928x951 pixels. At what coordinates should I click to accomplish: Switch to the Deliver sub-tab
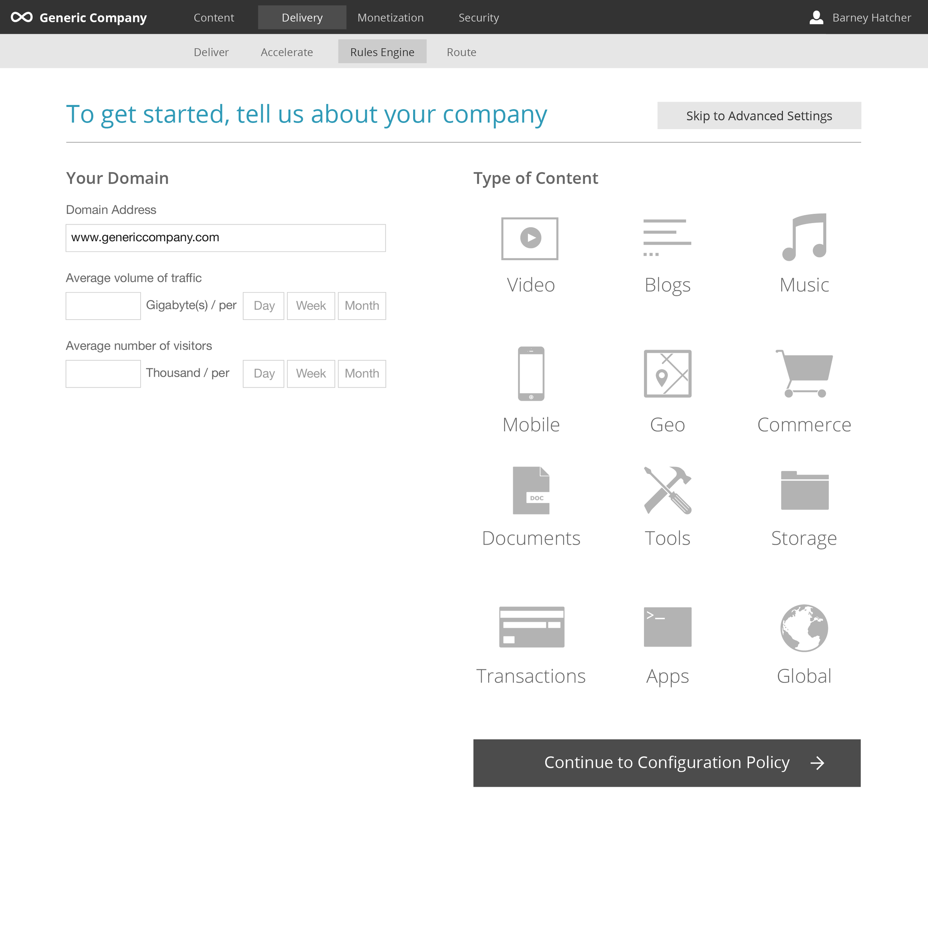pyautogui.click(x=211, y=52)
